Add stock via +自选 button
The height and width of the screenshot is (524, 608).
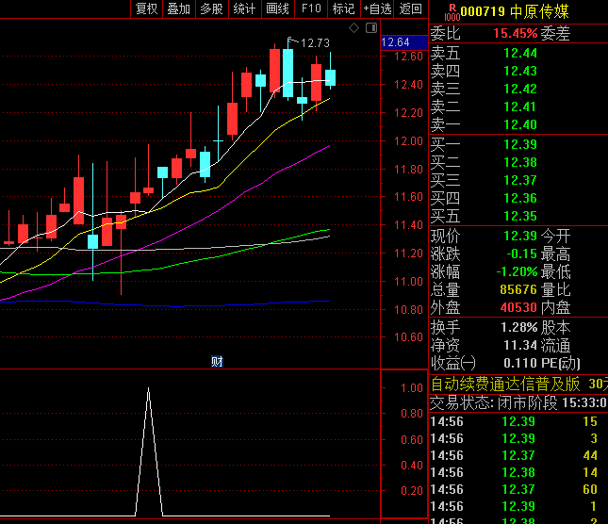pos(377,8)
